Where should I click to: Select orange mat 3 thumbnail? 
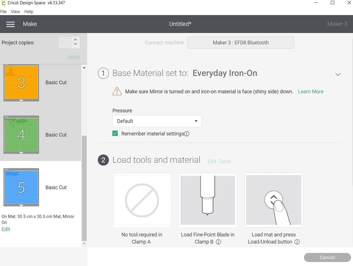(x=21, y=83)
